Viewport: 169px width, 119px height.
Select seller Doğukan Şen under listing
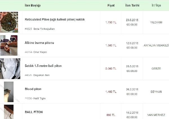[41, 75]
